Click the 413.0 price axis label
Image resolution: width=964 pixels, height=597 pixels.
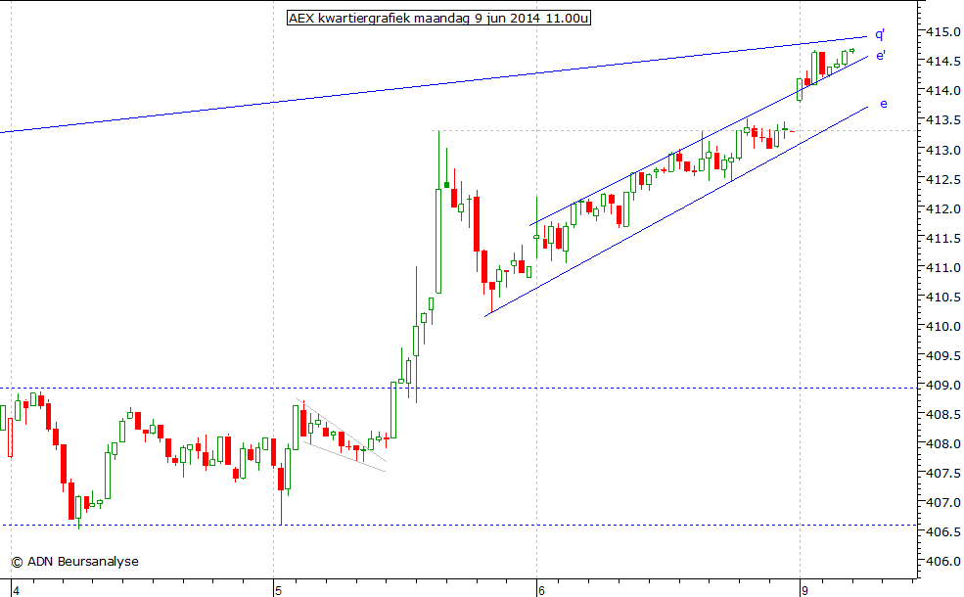click(x=943, y=150)
